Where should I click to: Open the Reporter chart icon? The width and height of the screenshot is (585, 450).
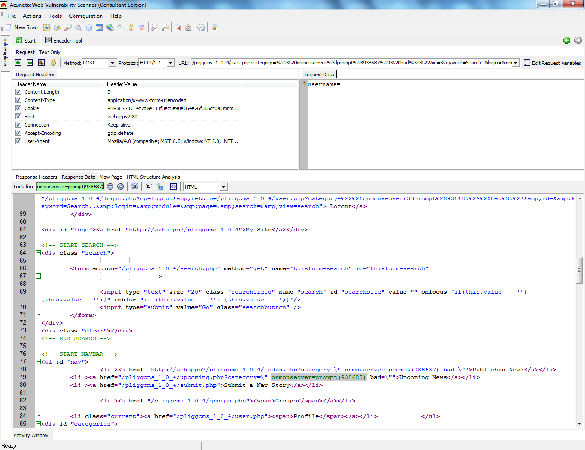tap(213, 27)
